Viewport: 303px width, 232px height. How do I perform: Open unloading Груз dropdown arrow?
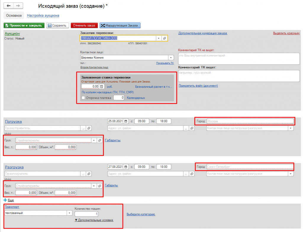pos(94,186)
